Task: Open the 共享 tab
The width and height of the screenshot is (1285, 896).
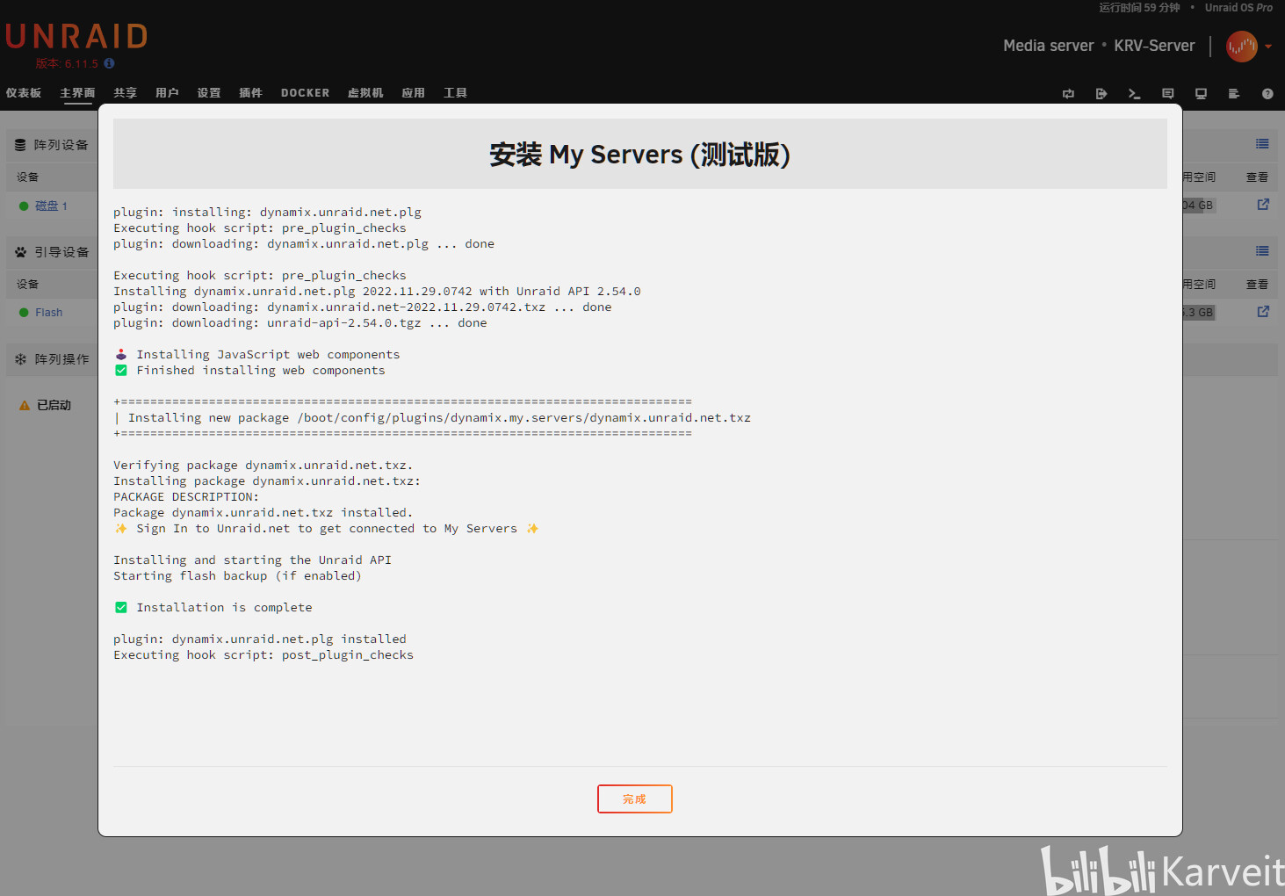Action: [126, 93]
